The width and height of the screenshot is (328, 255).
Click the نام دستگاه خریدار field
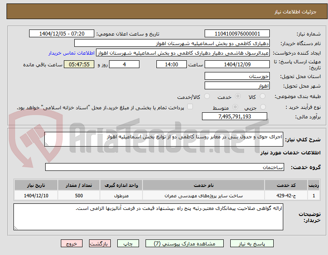pyautogui.click(x=172, y=43)
